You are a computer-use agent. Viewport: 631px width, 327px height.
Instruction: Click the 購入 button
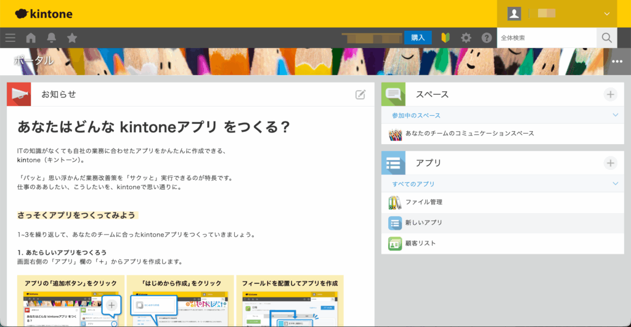click(x=418, y=38)
